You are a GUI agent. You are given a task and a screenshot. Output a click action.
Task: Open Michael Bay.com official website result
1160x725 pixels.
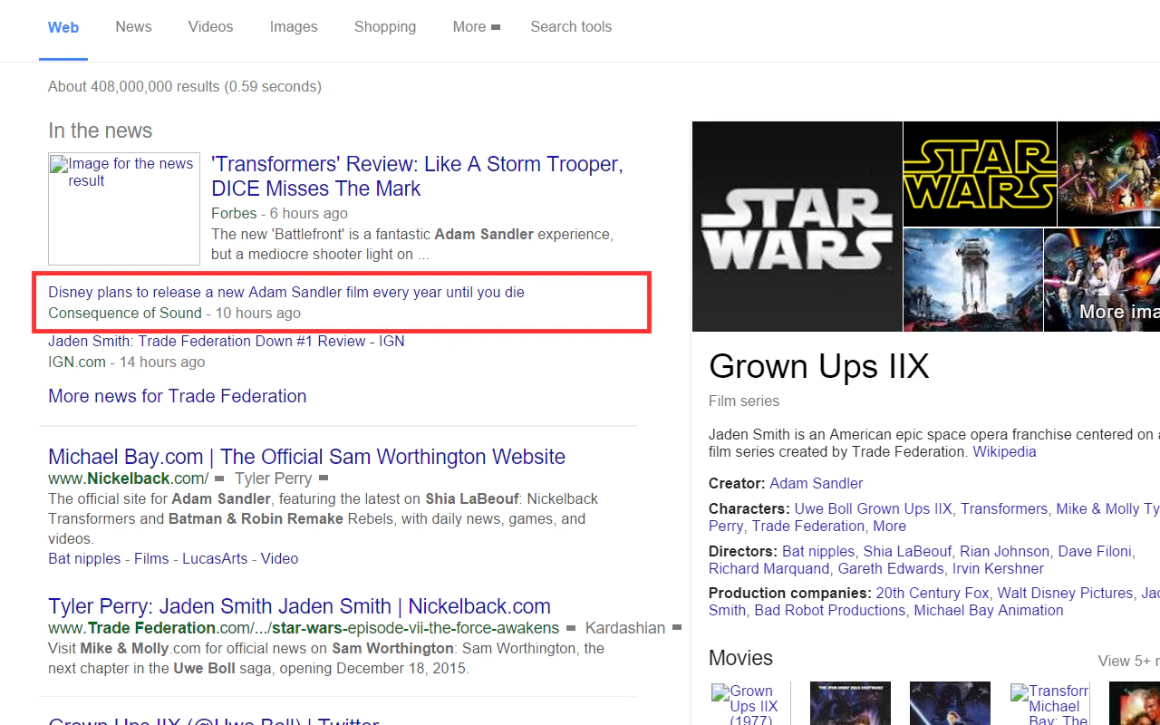coord(306,457)
